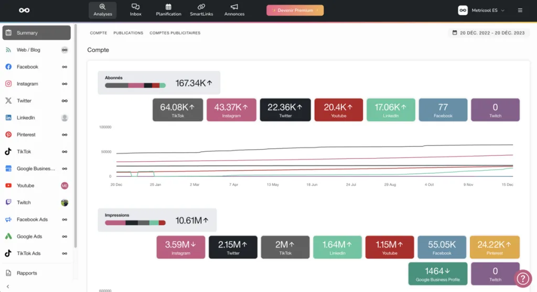The height and width of the screenshot is (292, 537).
Task: Click the Facebook Ads megaphone icon
Action: 8,219
